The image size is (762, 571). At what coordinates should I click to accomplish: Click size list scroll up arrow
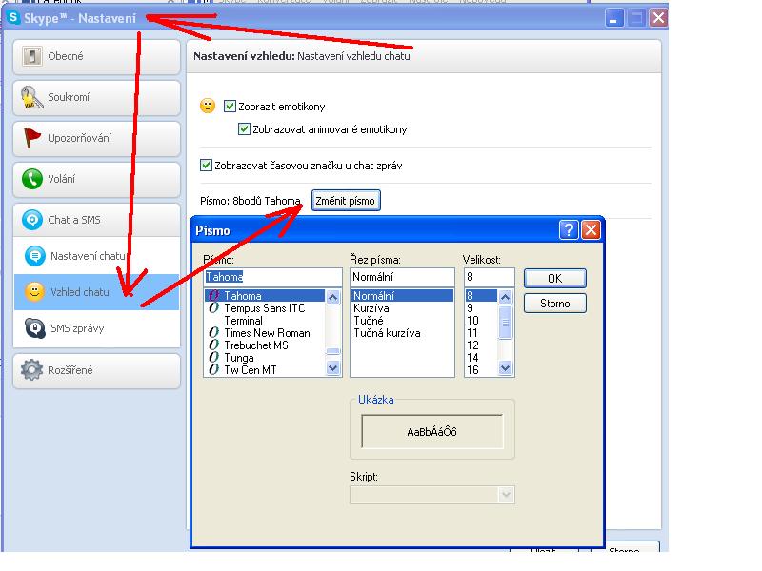[506, 297]
